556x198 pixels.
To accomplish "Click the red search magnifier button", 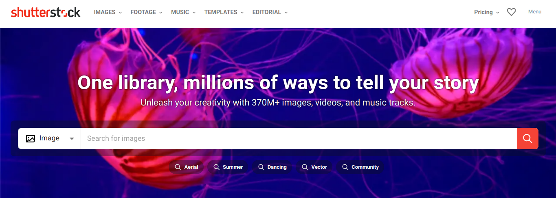I will click(x=527, y=138).
